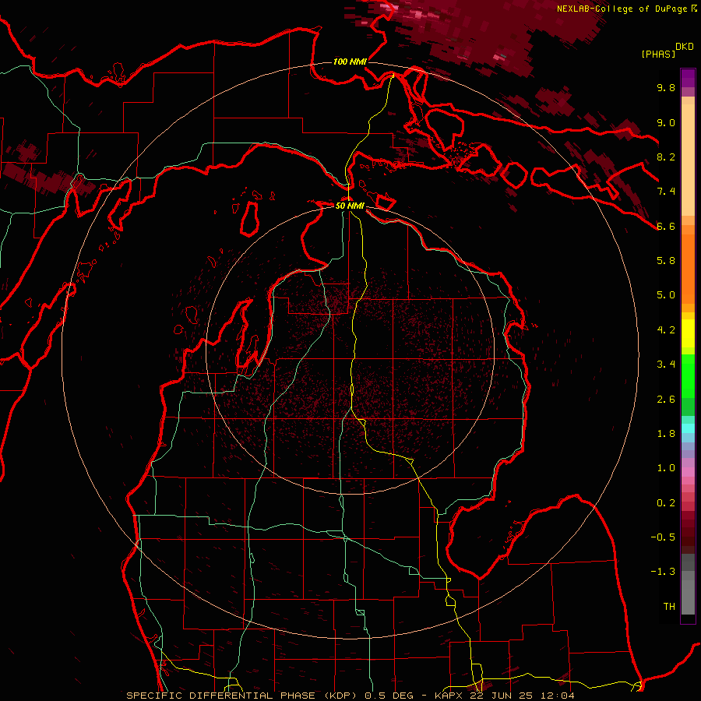Pick the cyan segment of the color scale
The width and height of the screenshot is (701, 701).
[688, 428]
